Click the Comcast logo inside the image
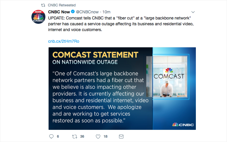The width and height of the screenshot is (227, 142). [x=169, y=74]
